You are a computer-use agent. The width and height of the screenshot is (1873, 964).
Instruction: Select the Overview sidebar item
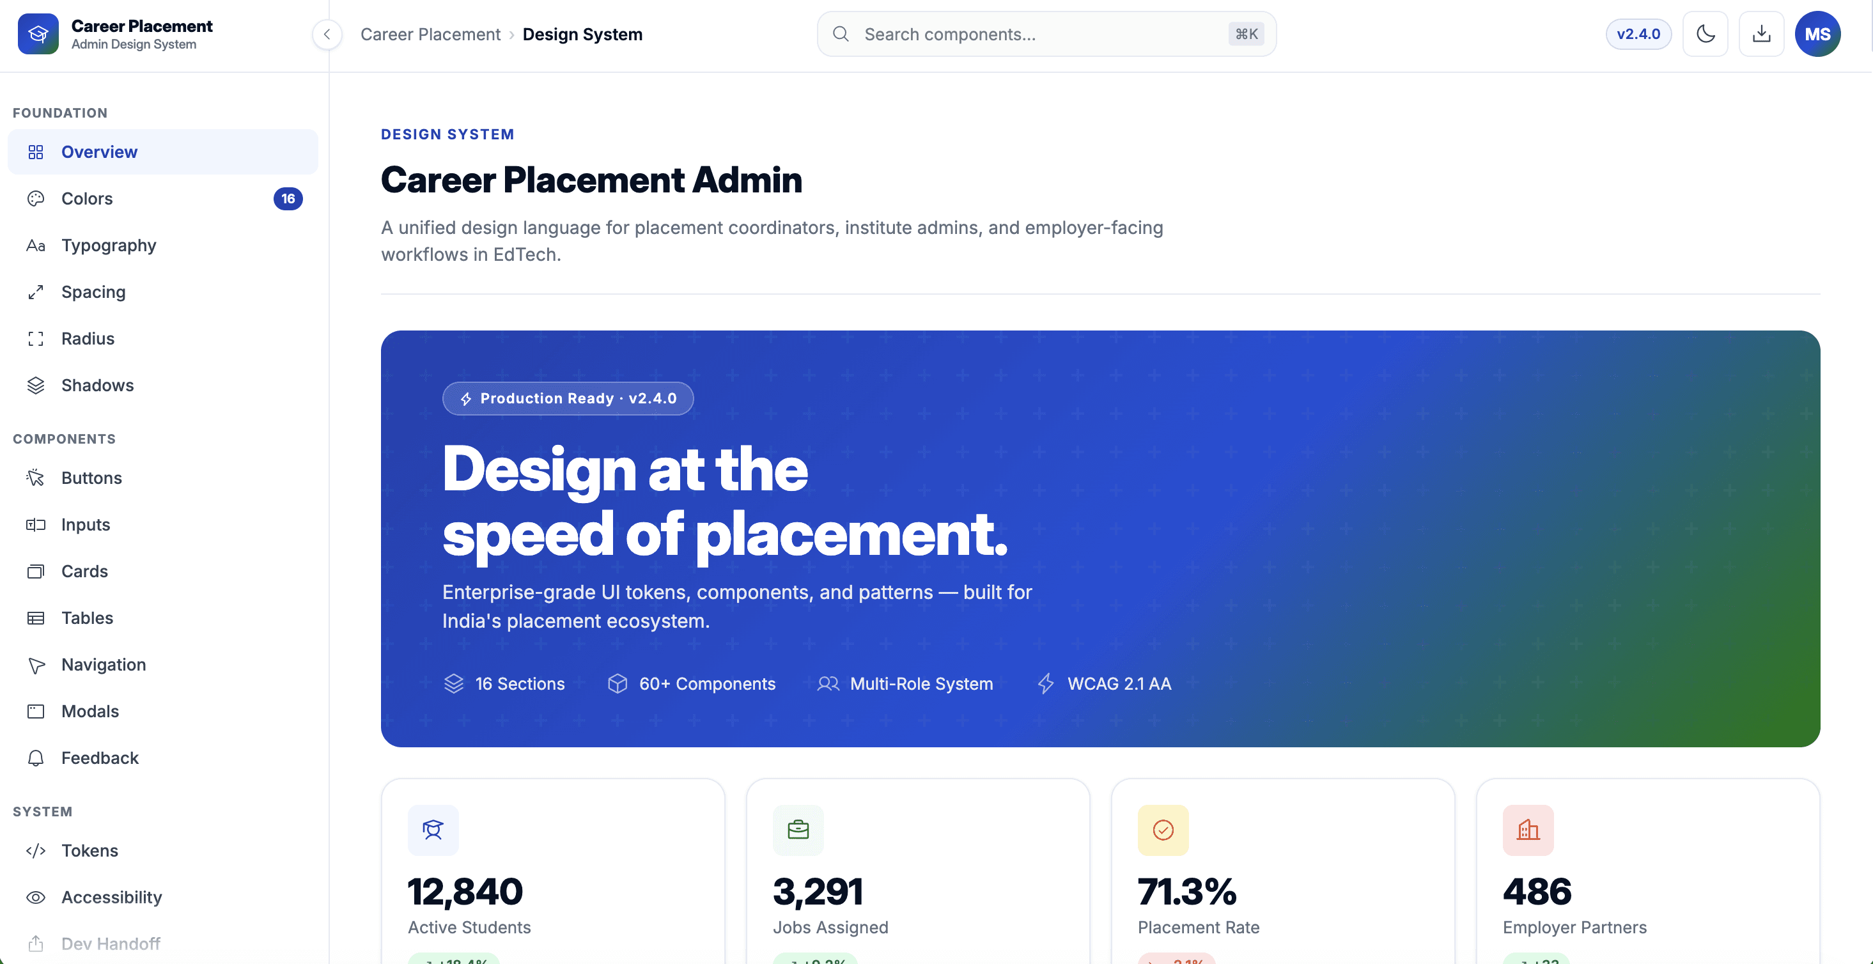tap(163, 152)
